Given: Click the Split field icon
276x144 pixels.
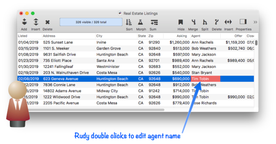Looking at the screenshot, I should click(205, 22).
